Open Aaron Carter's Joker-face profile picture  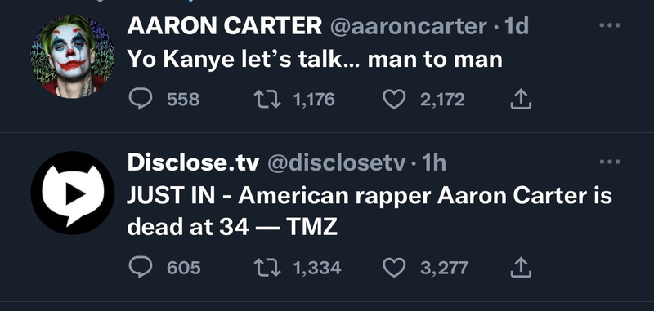click(x=73, y=56)
